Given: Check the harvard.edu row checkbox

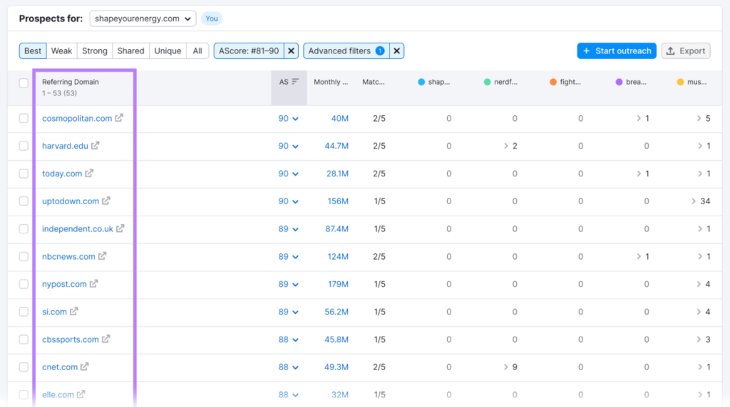Looking at the screenshot, I should click(x=24, y=146).
